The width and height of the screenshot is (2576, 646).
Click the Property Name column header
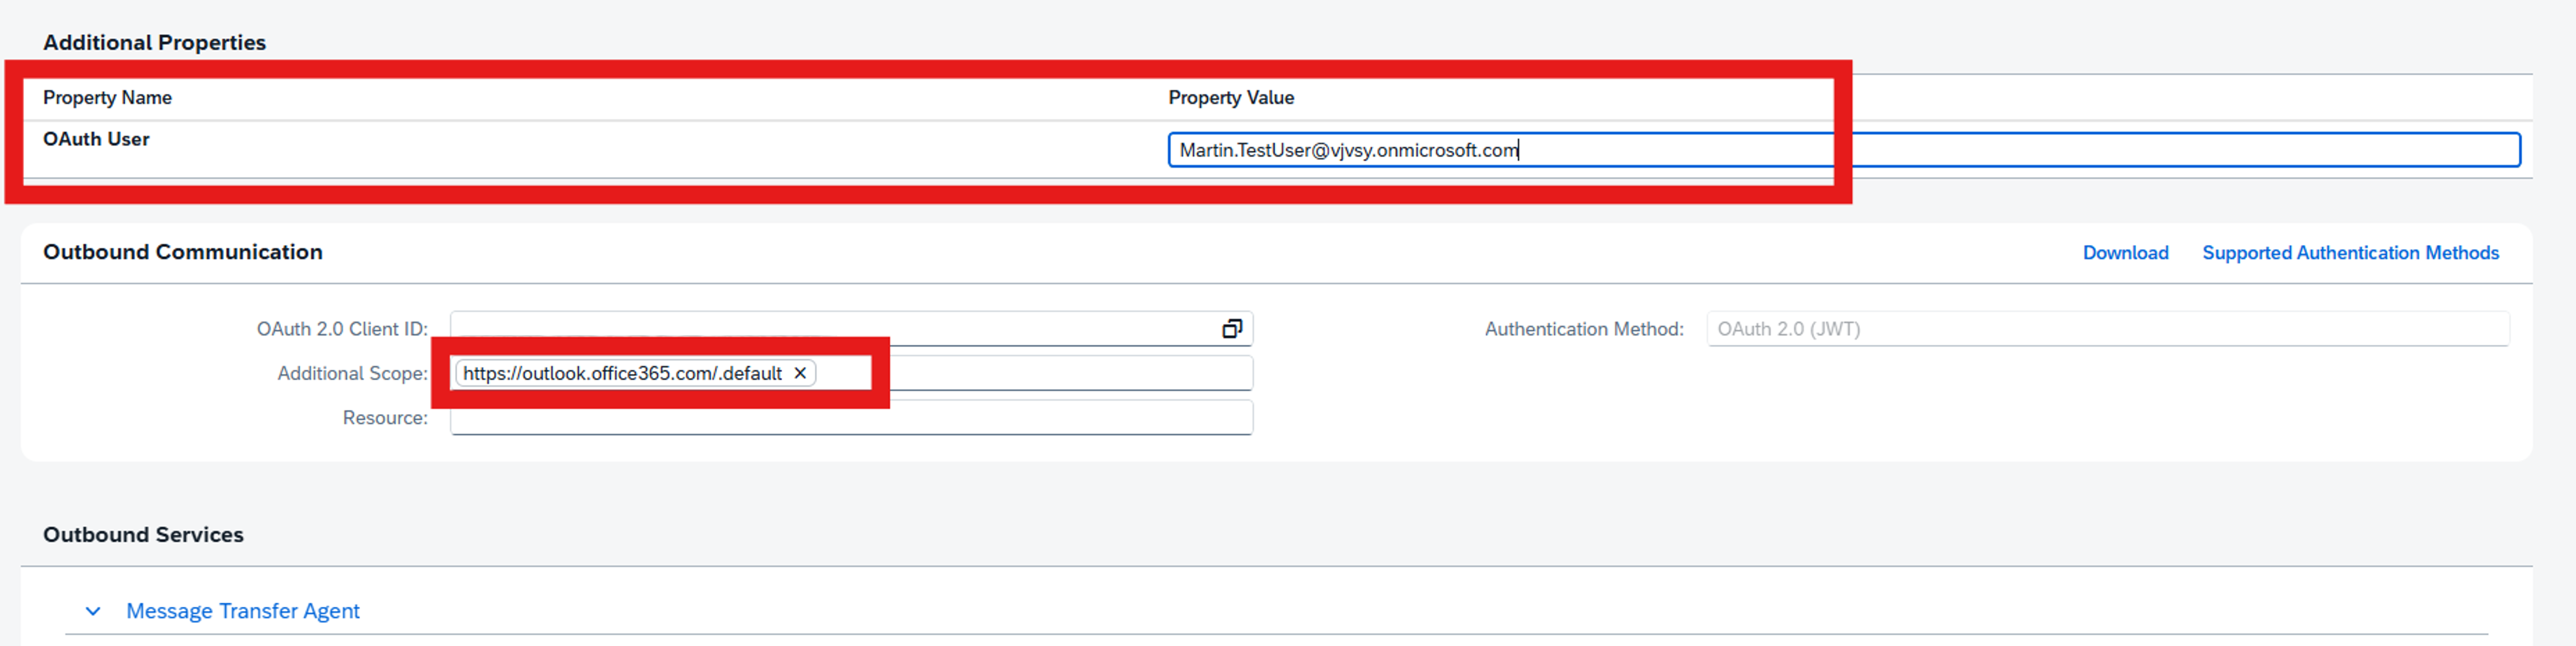coord(107,97)
